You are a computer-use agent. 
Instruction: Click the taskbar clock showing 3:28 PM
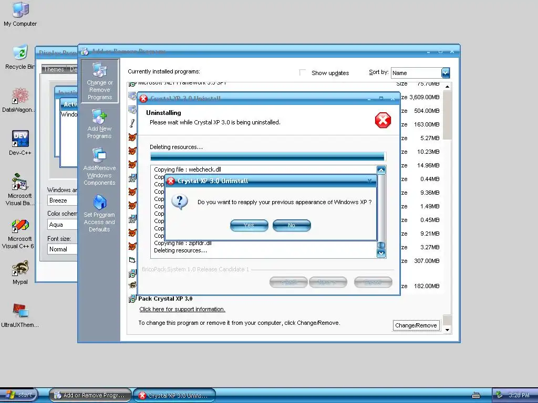(519, 395)
